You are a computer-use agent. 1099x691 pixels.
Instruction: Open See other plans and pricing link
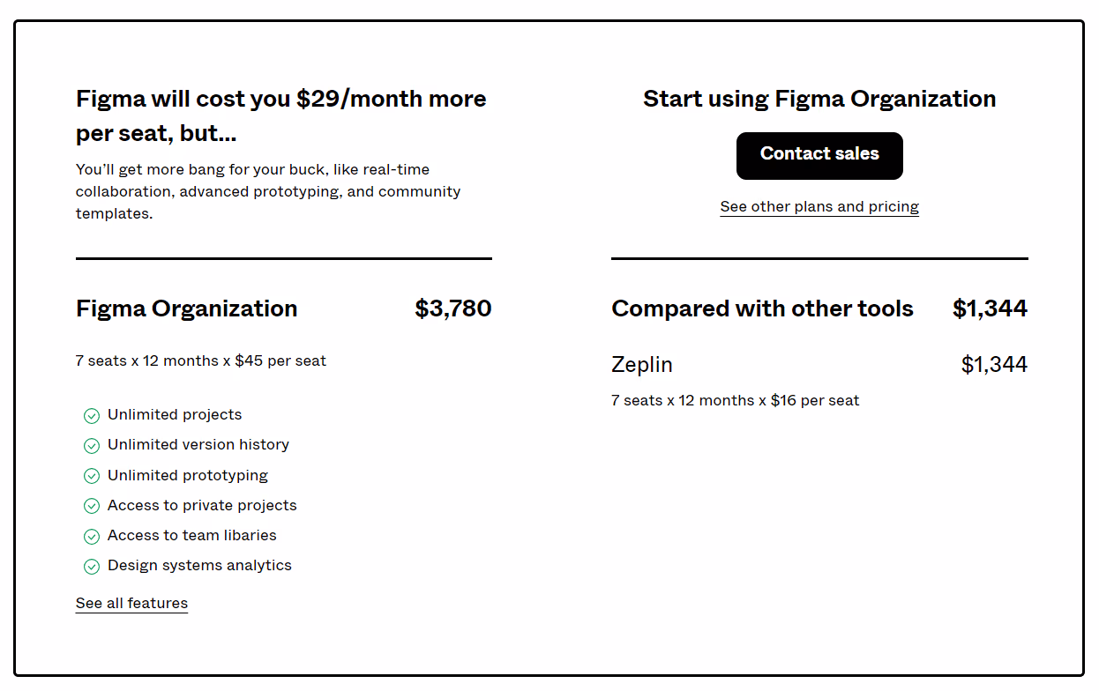point(819,206)
